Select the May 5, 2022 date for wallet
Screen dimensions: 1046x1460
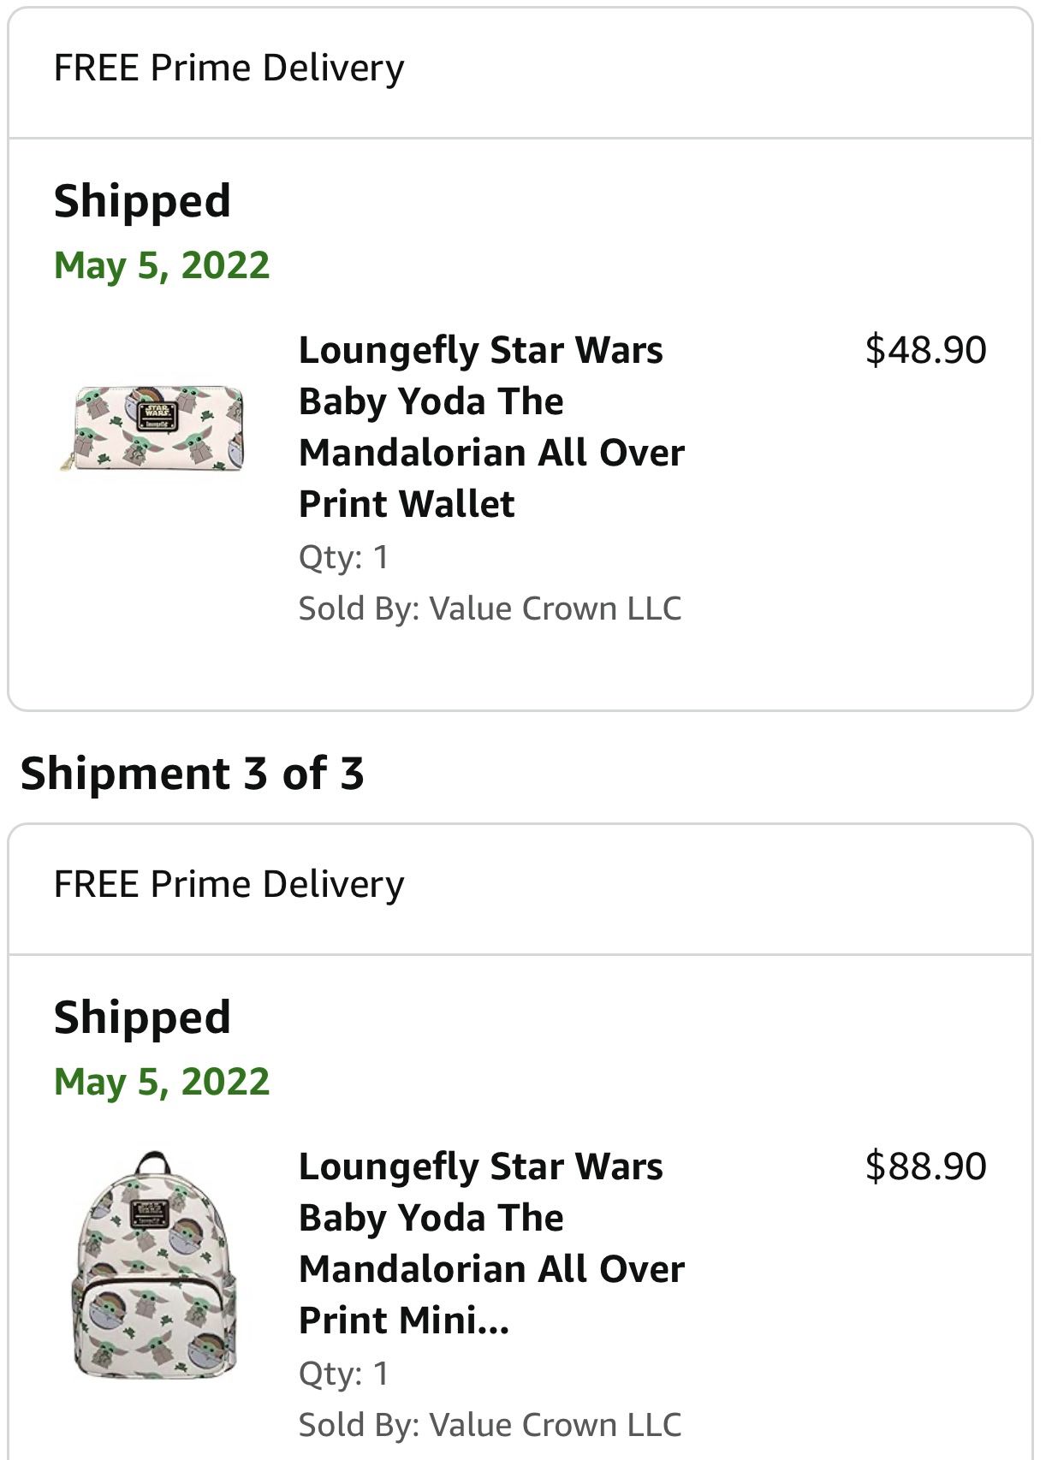162,265
